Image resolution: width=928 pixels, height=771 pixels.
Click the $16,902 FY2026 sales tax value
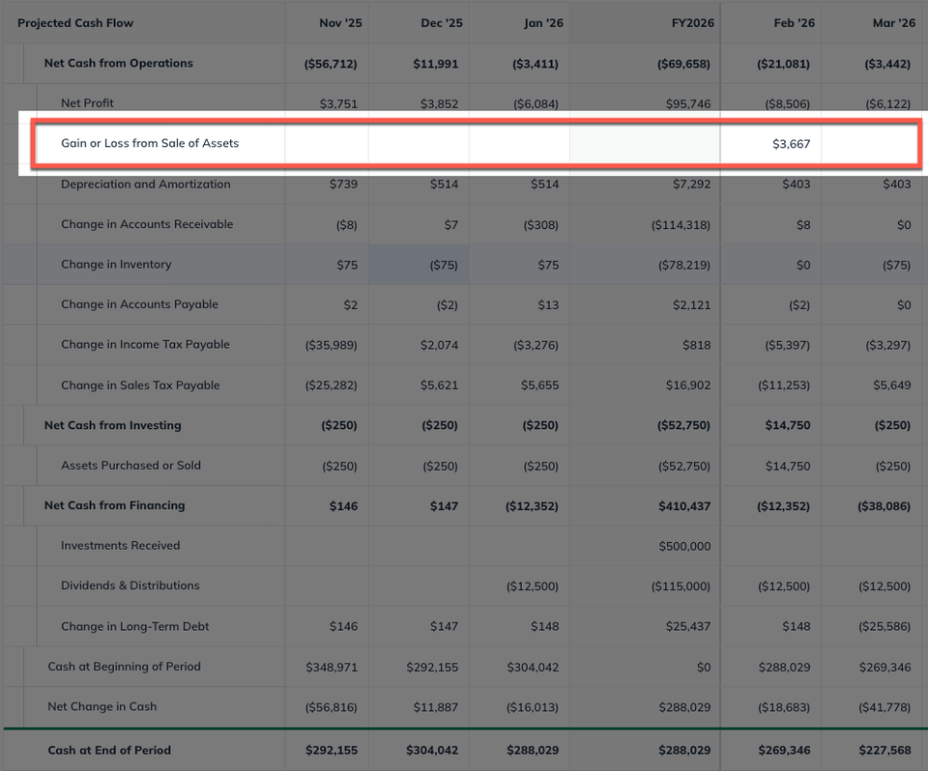(x=687, y=385)
